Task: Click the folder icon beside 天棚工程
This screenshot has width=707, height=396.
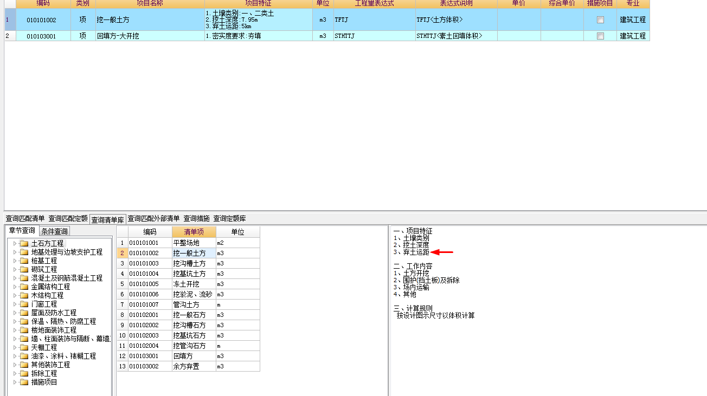Action: click(x=24, y=347)
